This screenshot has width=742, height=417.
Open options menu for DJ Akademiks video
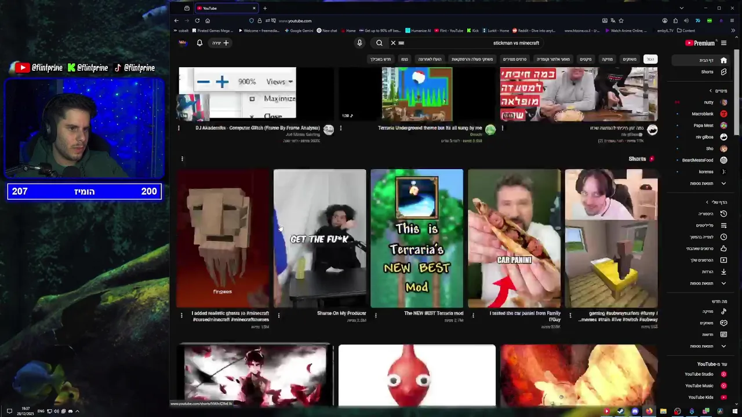coord(179,128)
